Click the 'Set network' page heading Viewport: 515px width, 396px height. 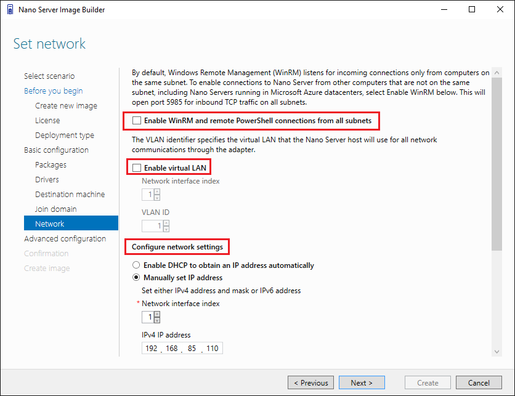coord(49,44)
